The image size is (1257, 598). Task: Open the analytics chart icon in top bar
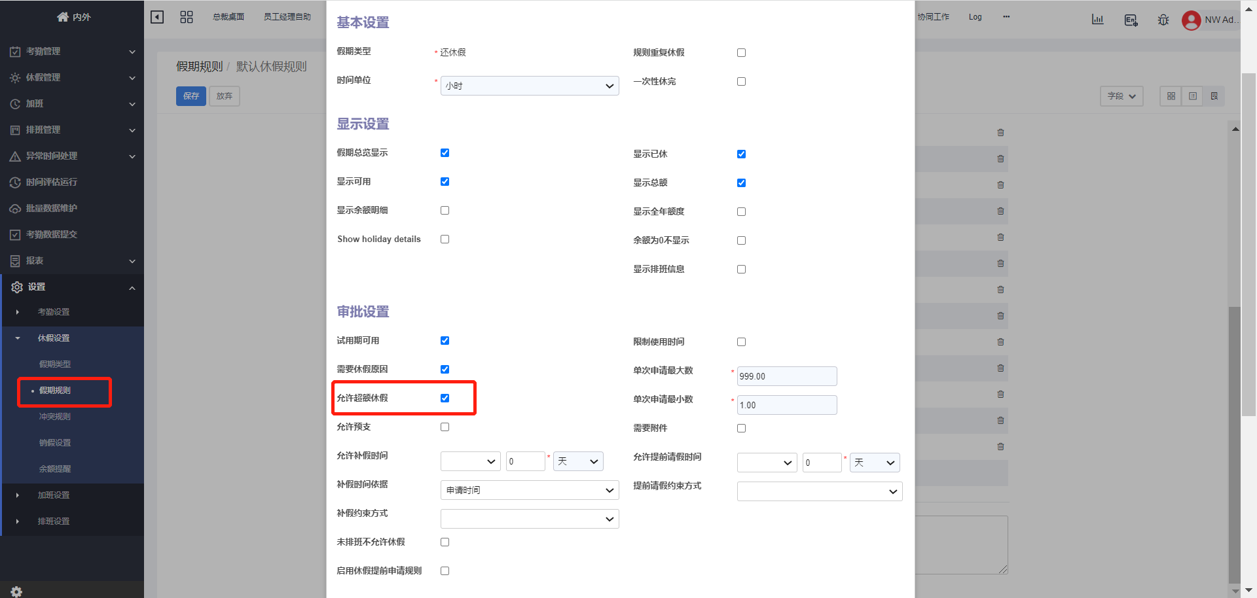click(x=1098, y=20)
